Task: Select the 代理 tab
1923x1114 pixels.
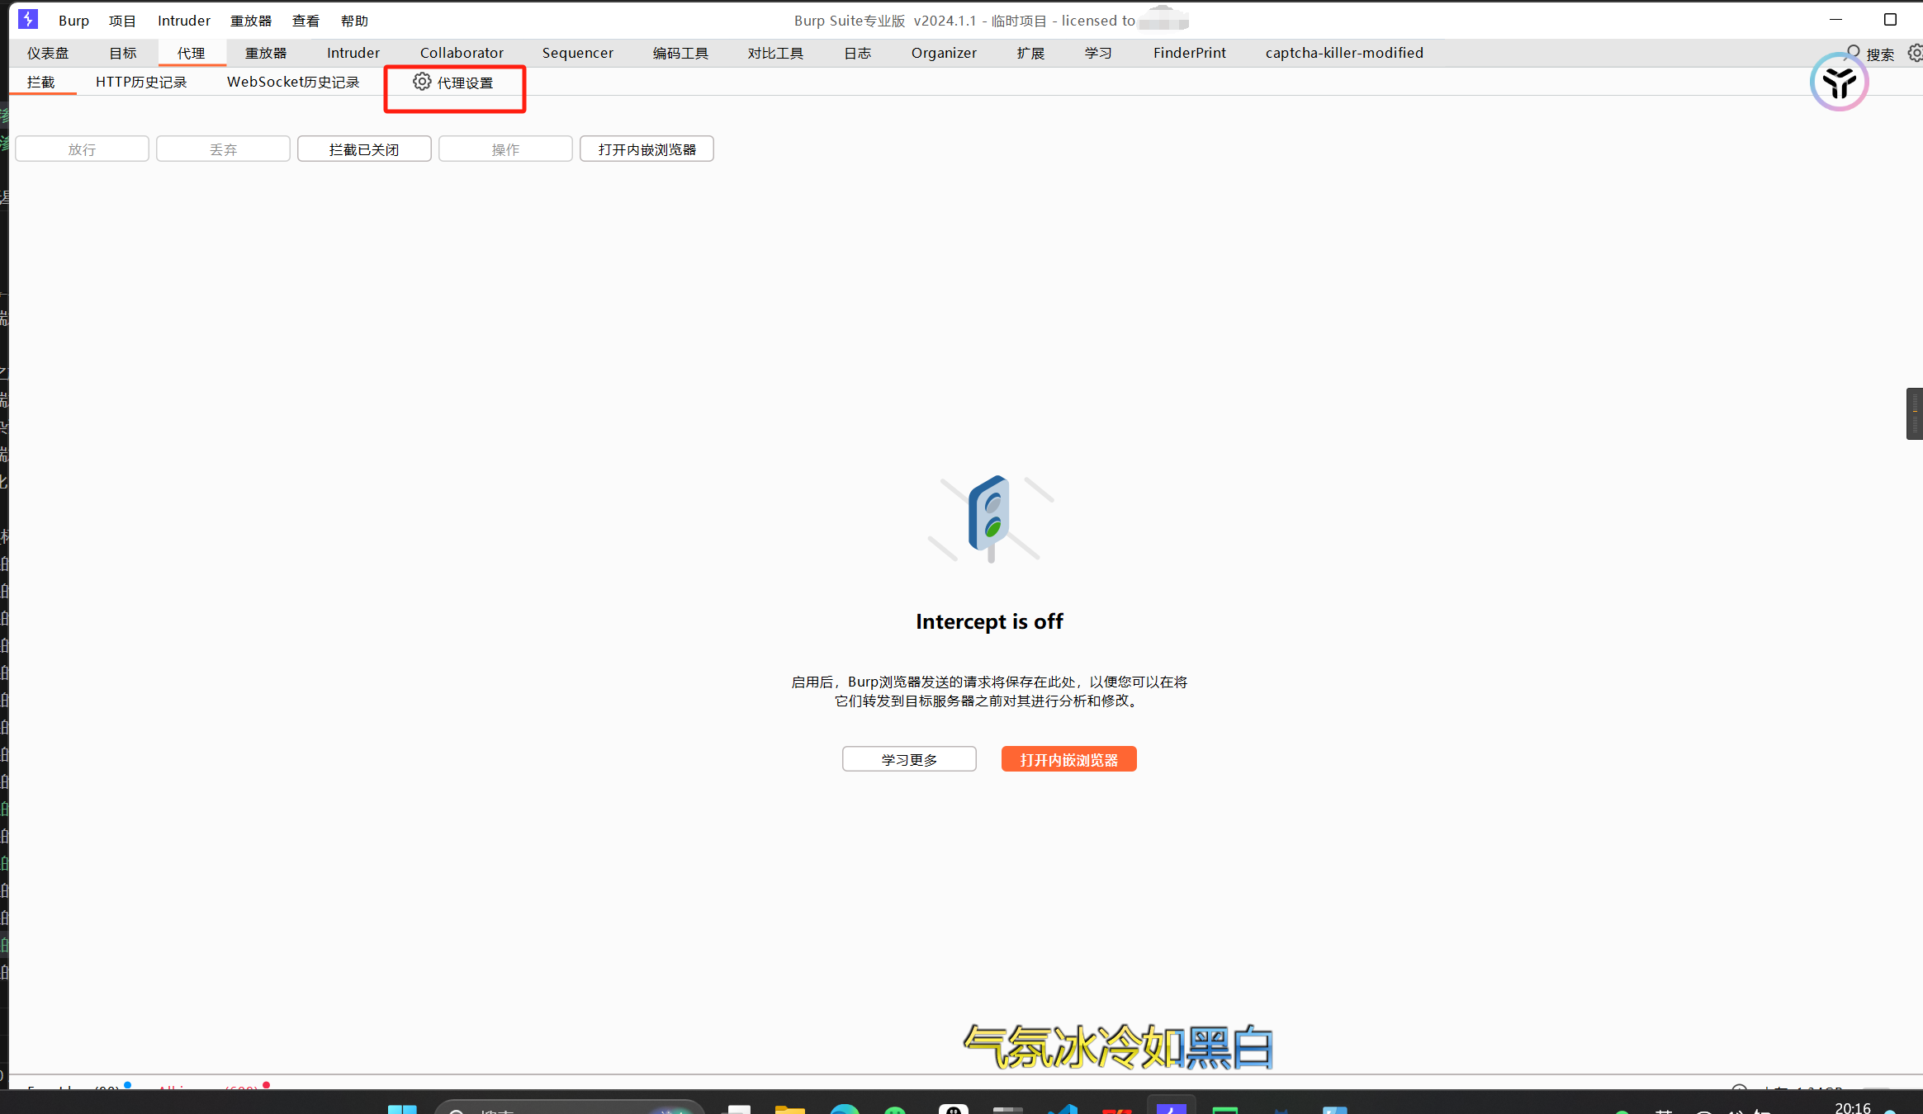Action: tap(192, 53)
